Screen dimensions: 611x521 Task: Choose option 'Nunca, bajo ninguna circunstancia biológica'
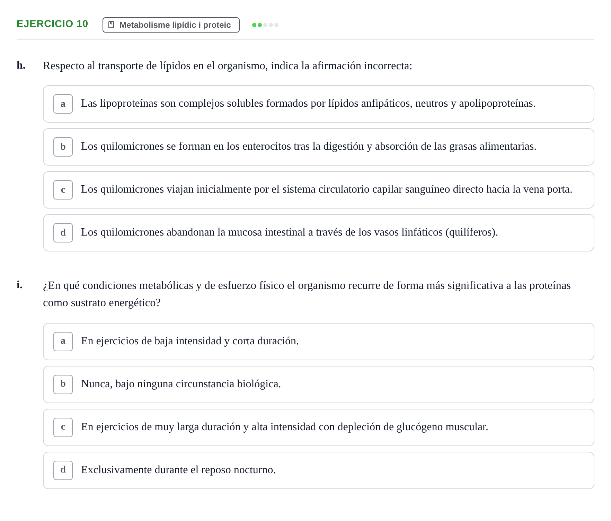[318, 385]
